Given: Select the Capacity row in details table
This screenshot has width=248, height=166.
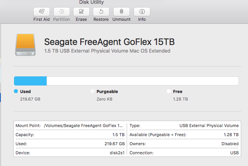Looking at the screenshot, I should [x=70, y=135].
